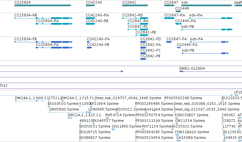Click the DMG2A.2_1.E15.C1 EST label
The height and width of the screenshot is (142, 242).
(x=84, y=115)
